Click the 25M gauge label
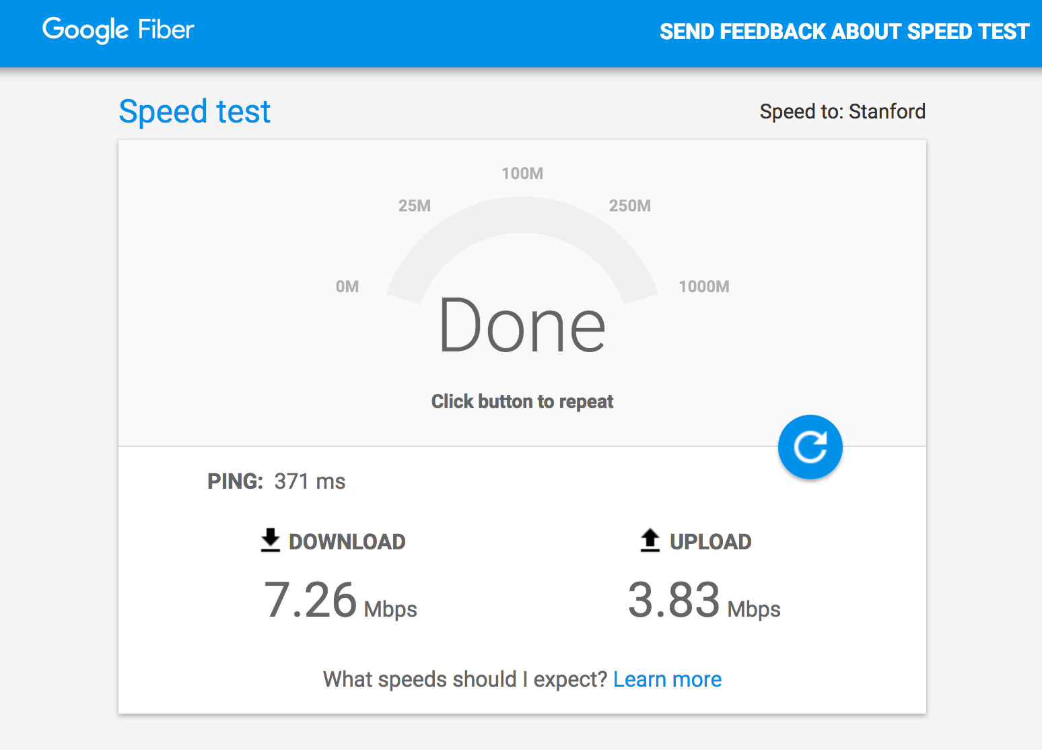This screenshot has height=750, width=1042. point(415,206)
